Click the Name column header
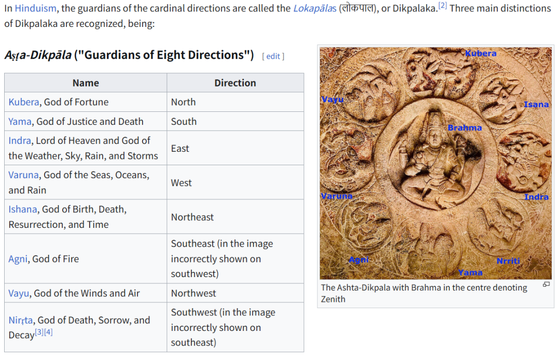Screen dimensions: 560x362 (x=86, y=83)
